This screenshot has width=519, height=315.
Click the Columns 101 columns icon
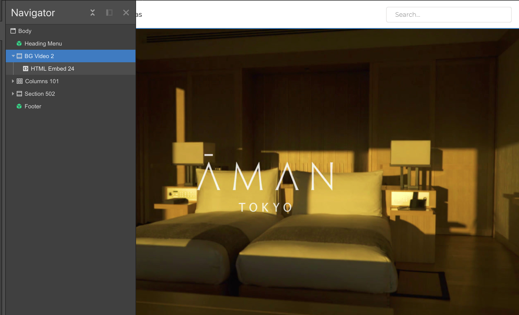(20, 81)
